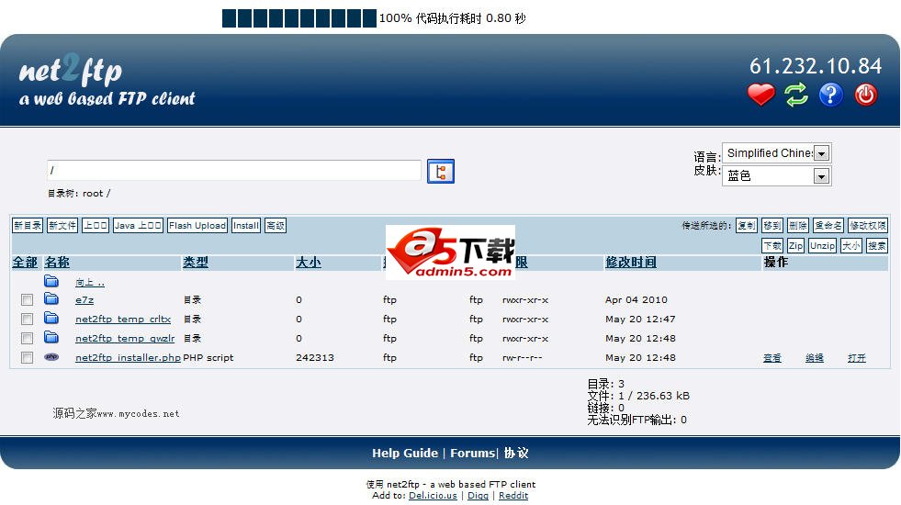Screen dimensions: 901x505
Task: Open the net2ftp_temp_crltx directory link
Action: pyautogui.click(x=123, y=319)
